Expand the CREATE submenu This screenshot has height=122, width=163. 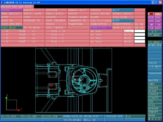pos(101,10)
